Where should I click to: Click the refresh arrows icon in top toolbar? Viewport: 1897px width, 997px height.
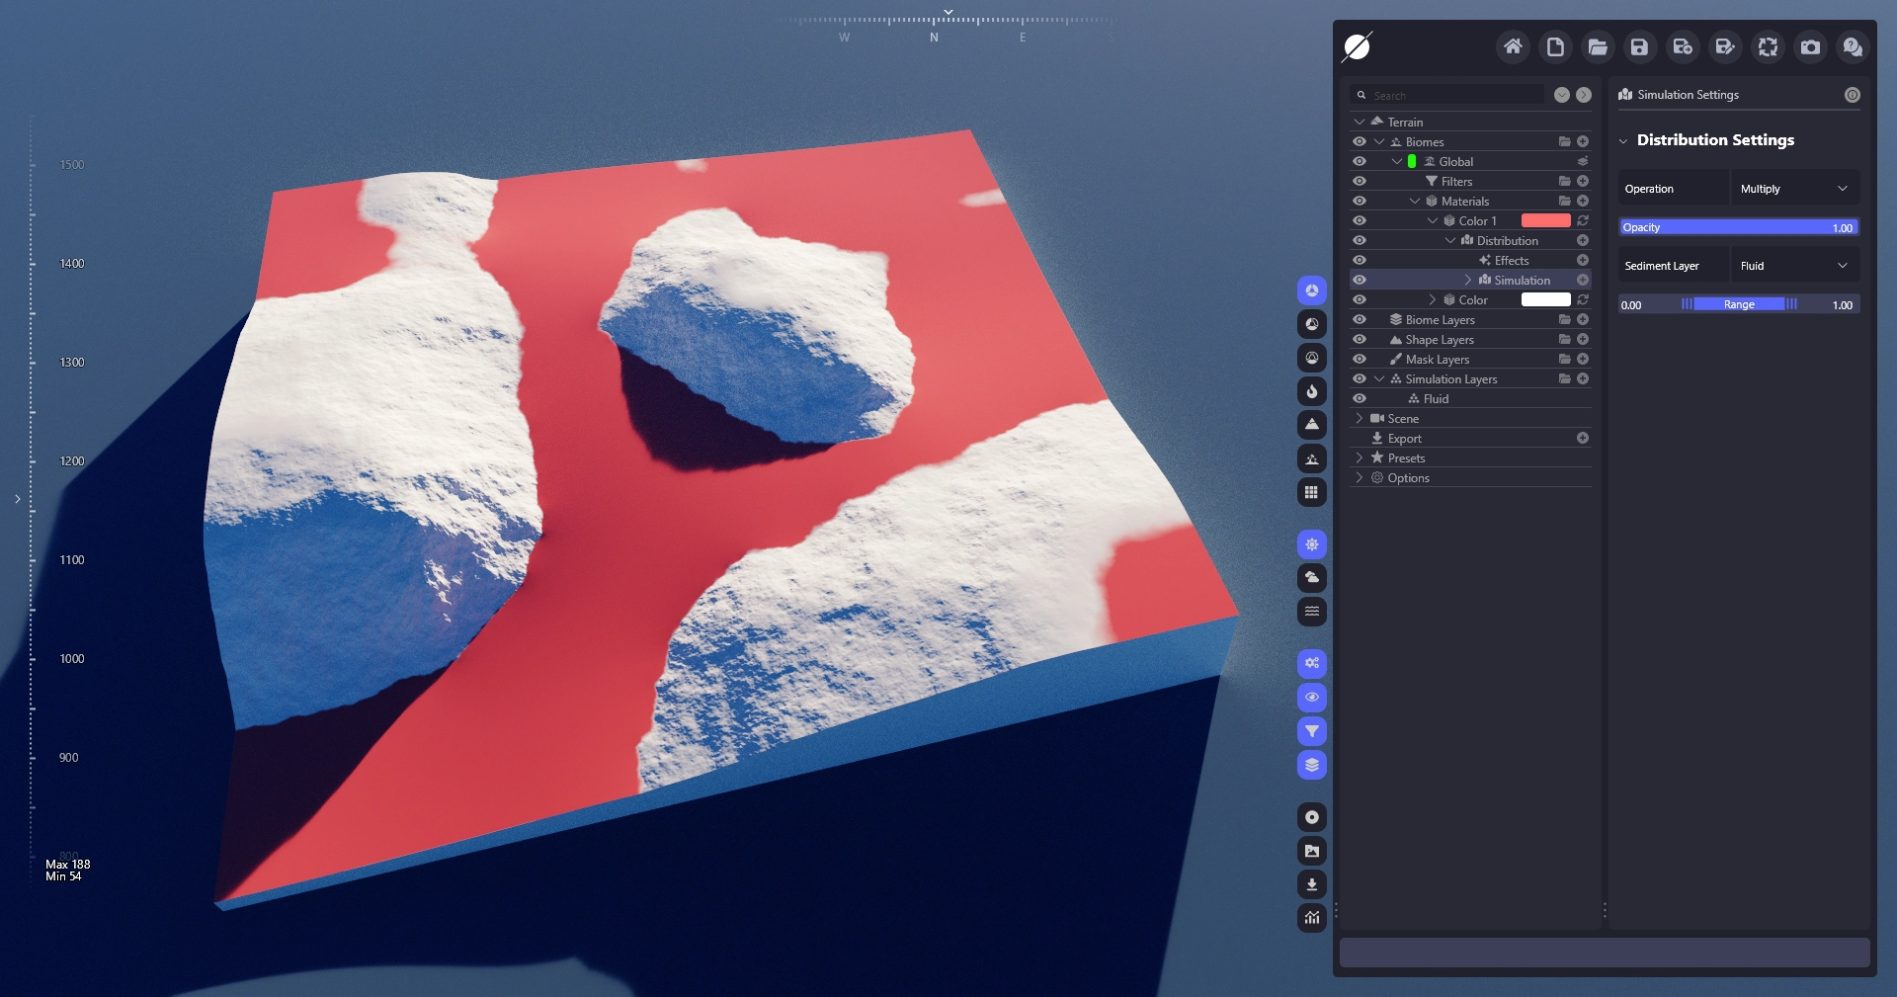1768,46
